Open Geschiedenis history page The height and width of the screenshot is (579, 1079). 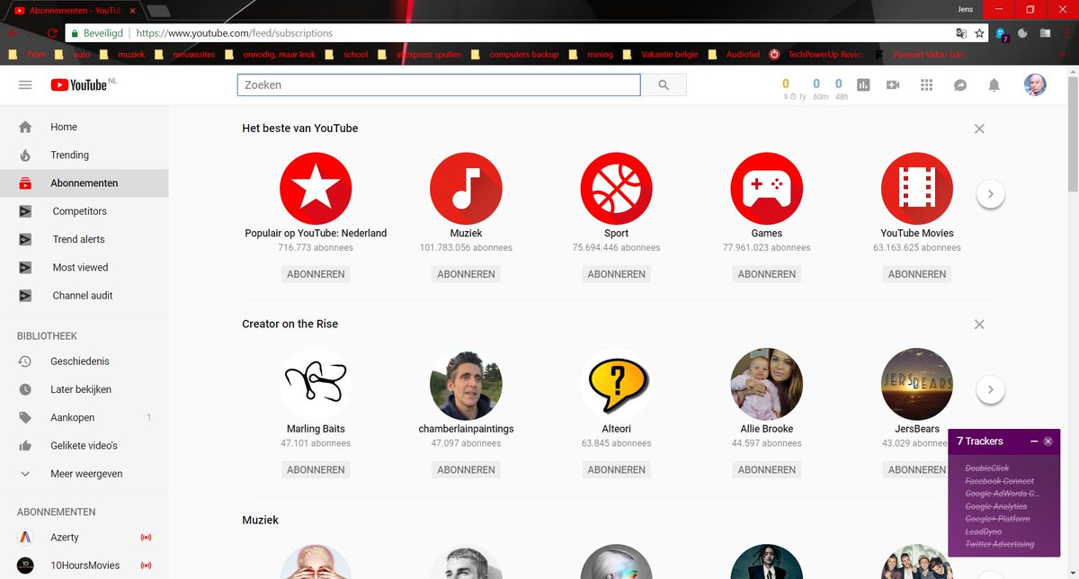tap(84, 361)
